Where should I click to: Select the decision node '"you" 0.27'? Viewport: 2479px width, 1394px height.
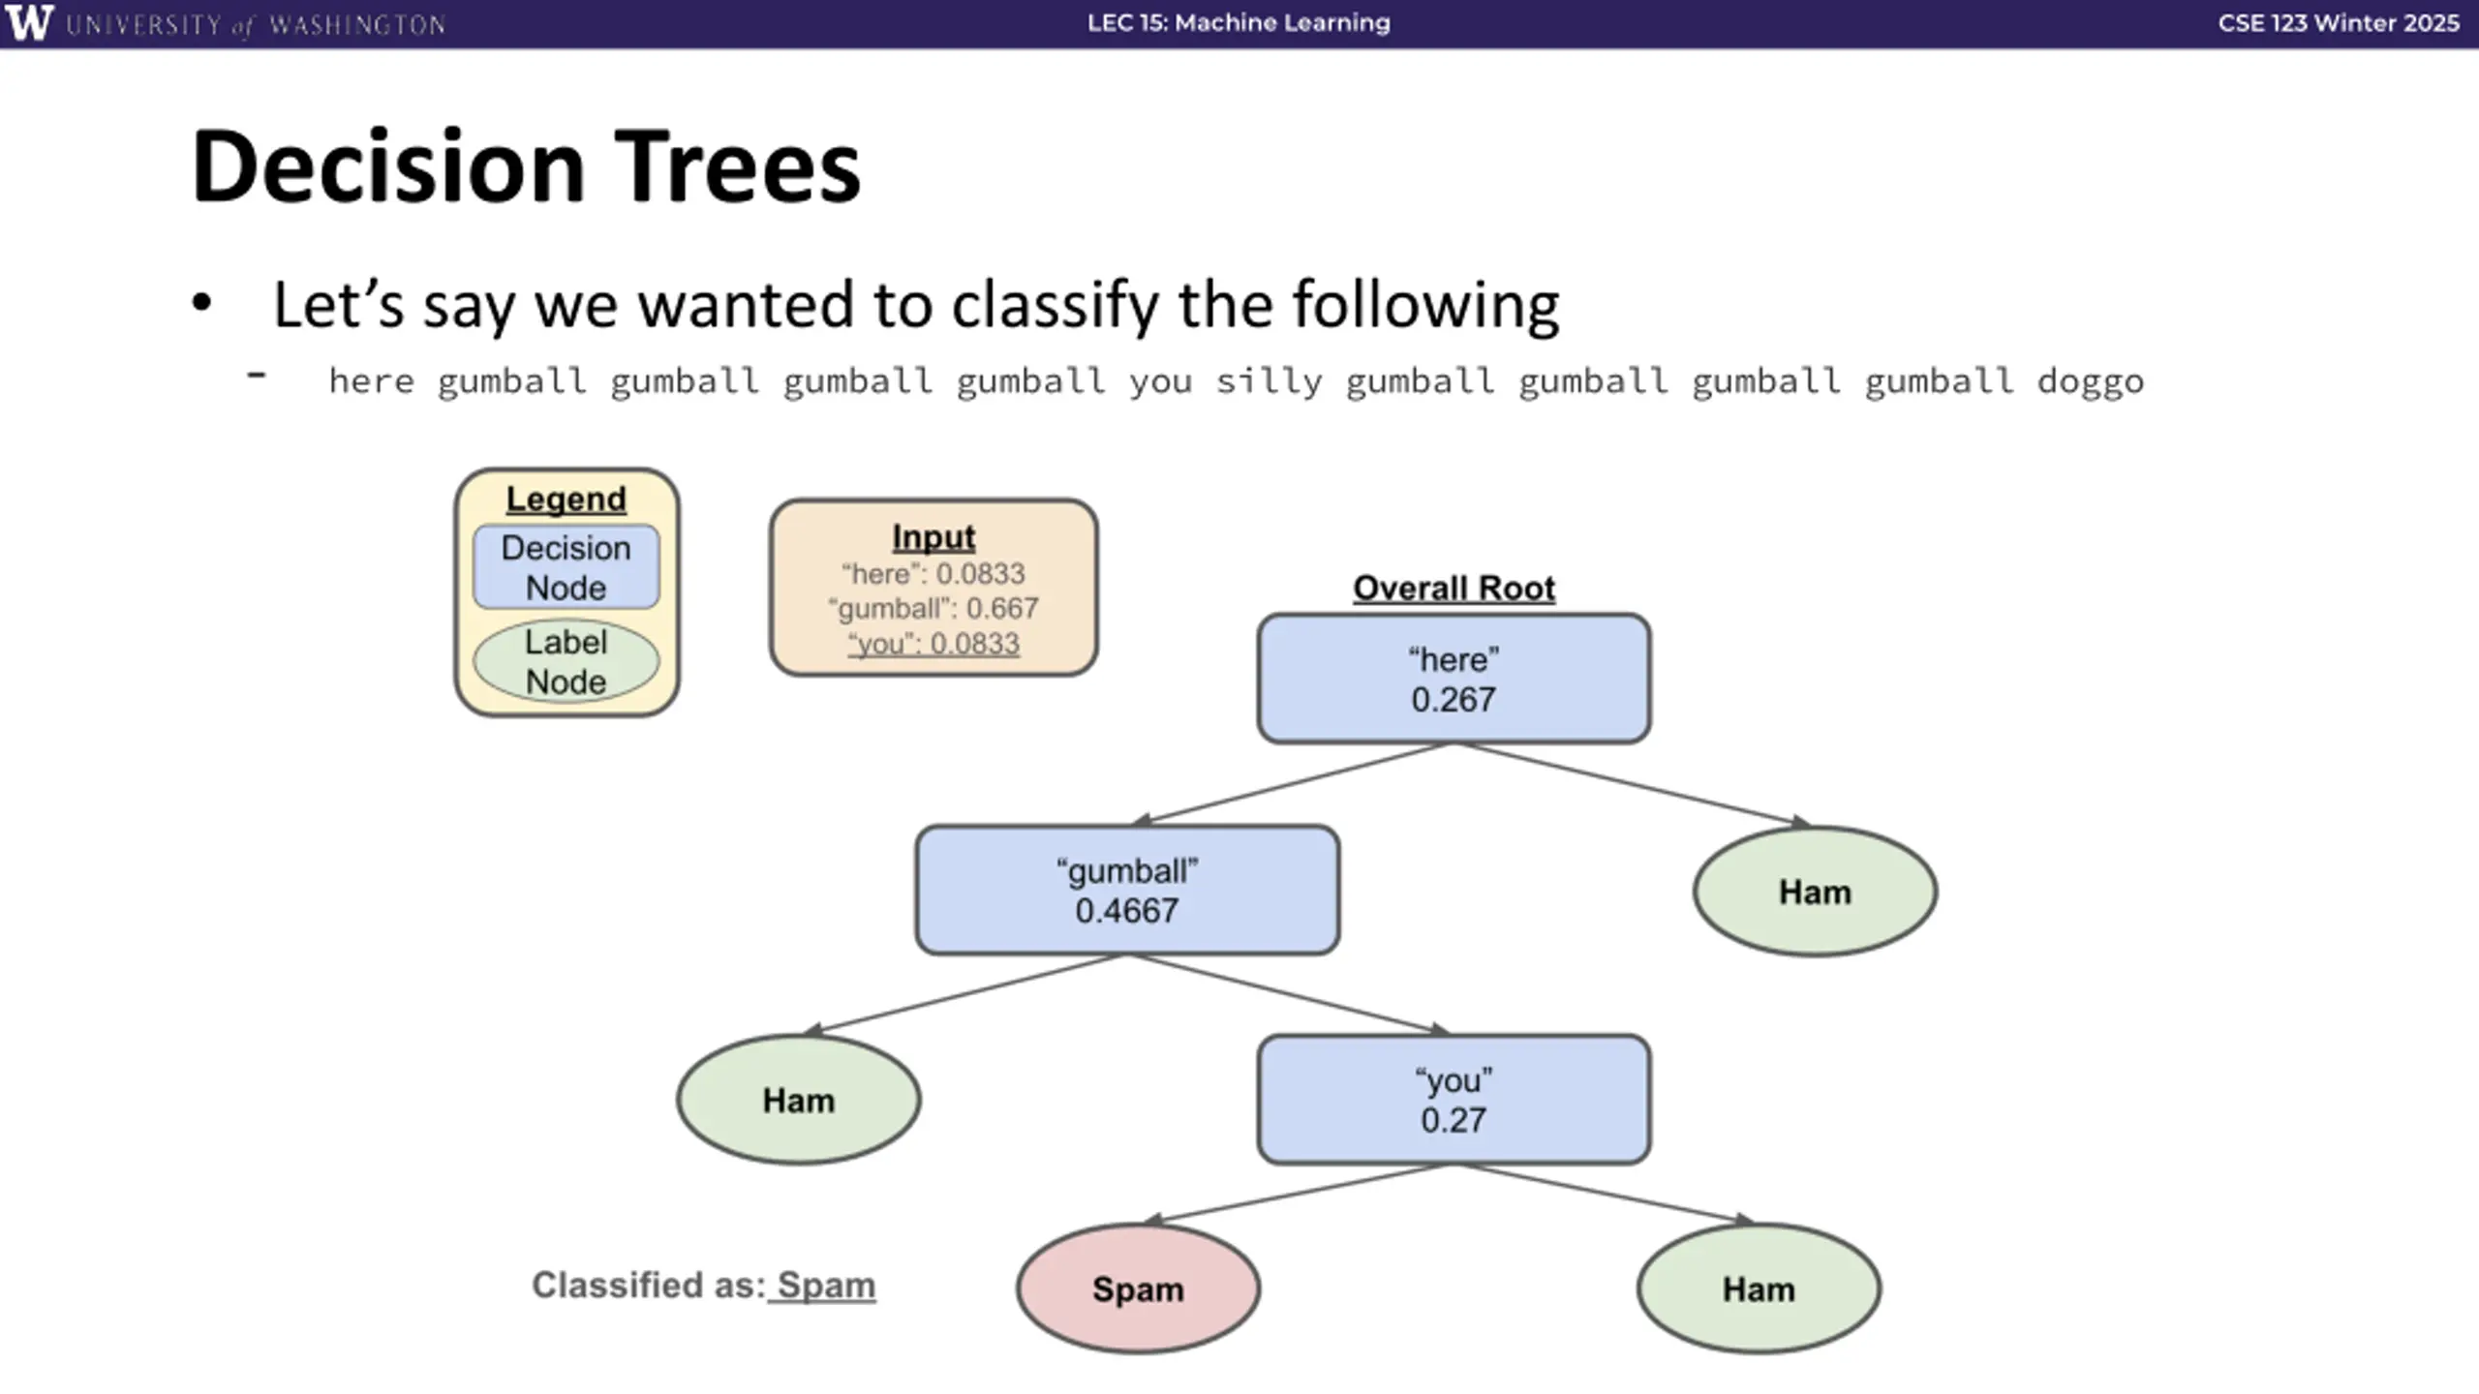tap(1454, 1100)
